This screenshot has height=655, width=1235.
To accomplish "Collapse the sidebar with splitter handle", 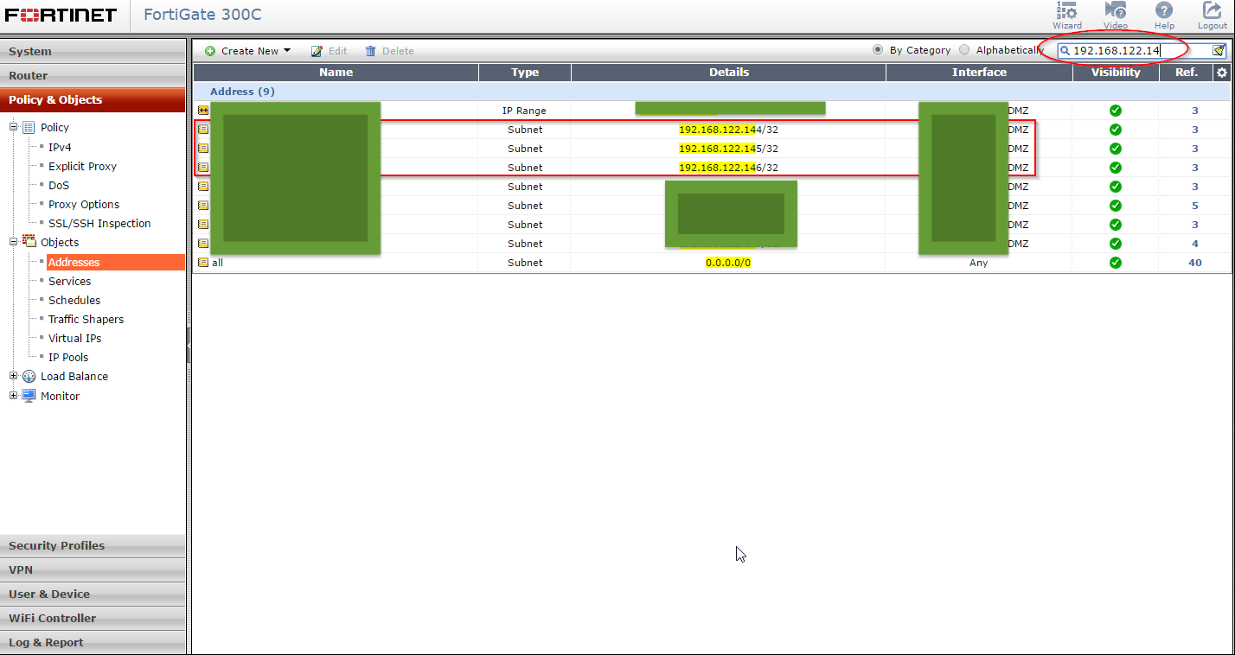I will point(189,345).
